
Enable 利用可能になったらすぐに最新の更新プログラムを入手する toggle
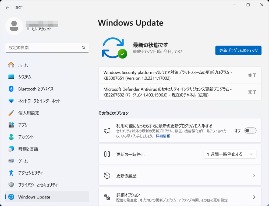(x=250, y=131)
